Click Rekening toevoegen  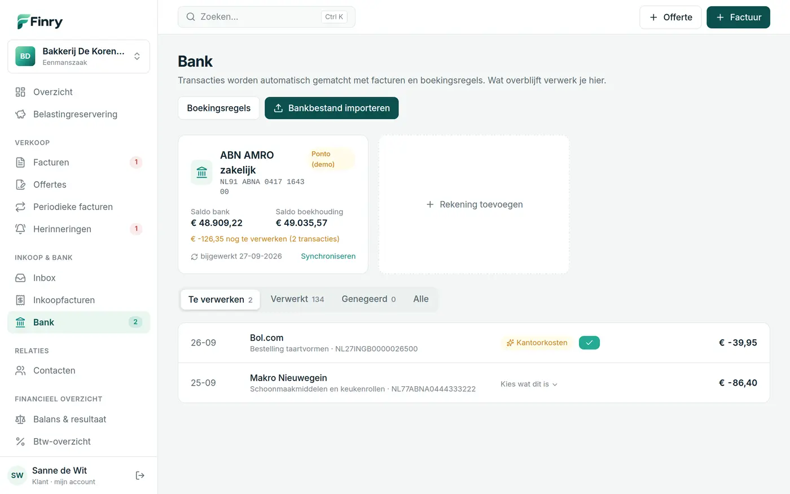(474, 204)
